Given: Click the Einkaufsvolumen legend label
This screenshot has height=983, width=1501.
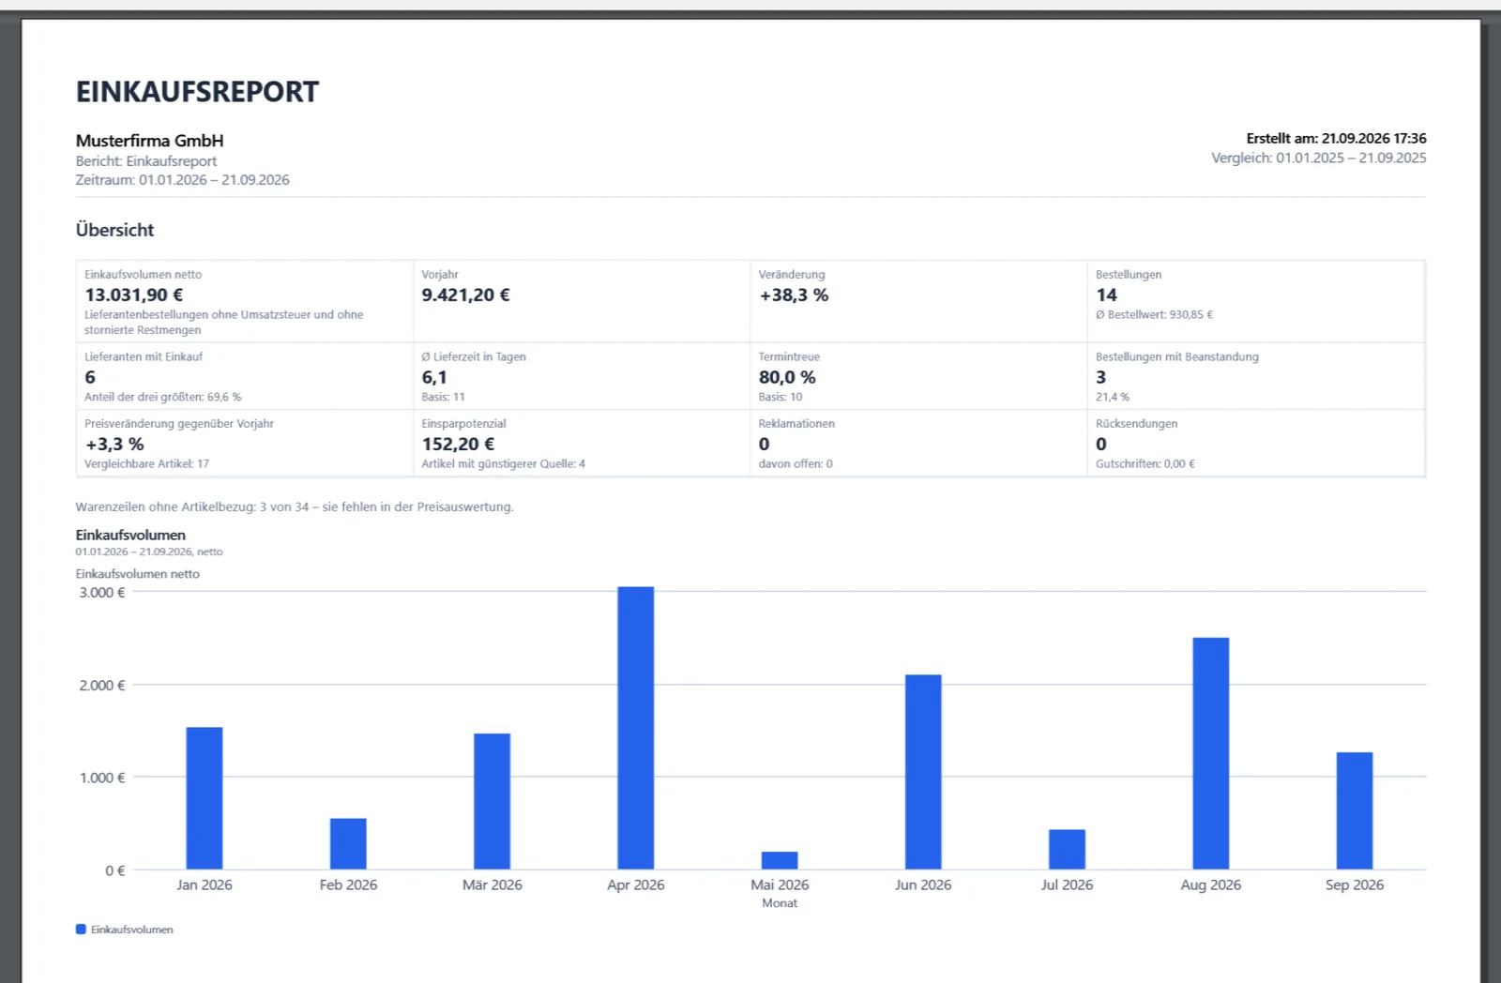Looking at the screenshot, I should click(x=132, y=930).
